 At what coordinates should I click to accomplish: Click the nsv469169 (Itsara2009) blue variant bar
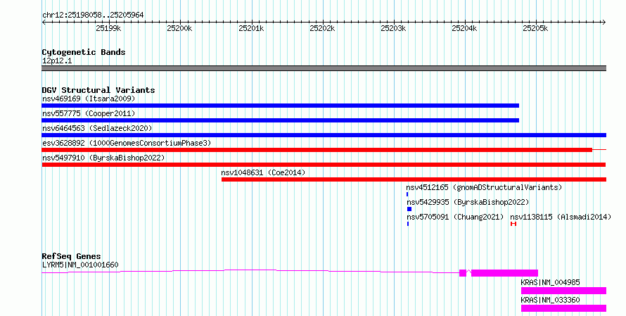pos(280,106)
